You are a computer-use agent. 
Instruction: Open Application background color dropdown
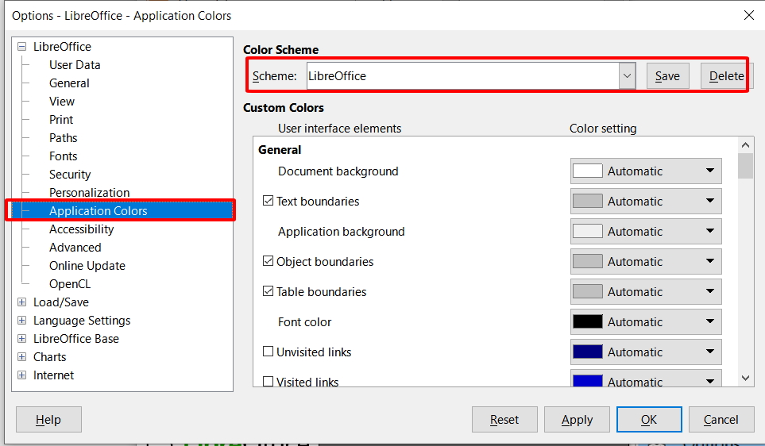click(646, 231)
